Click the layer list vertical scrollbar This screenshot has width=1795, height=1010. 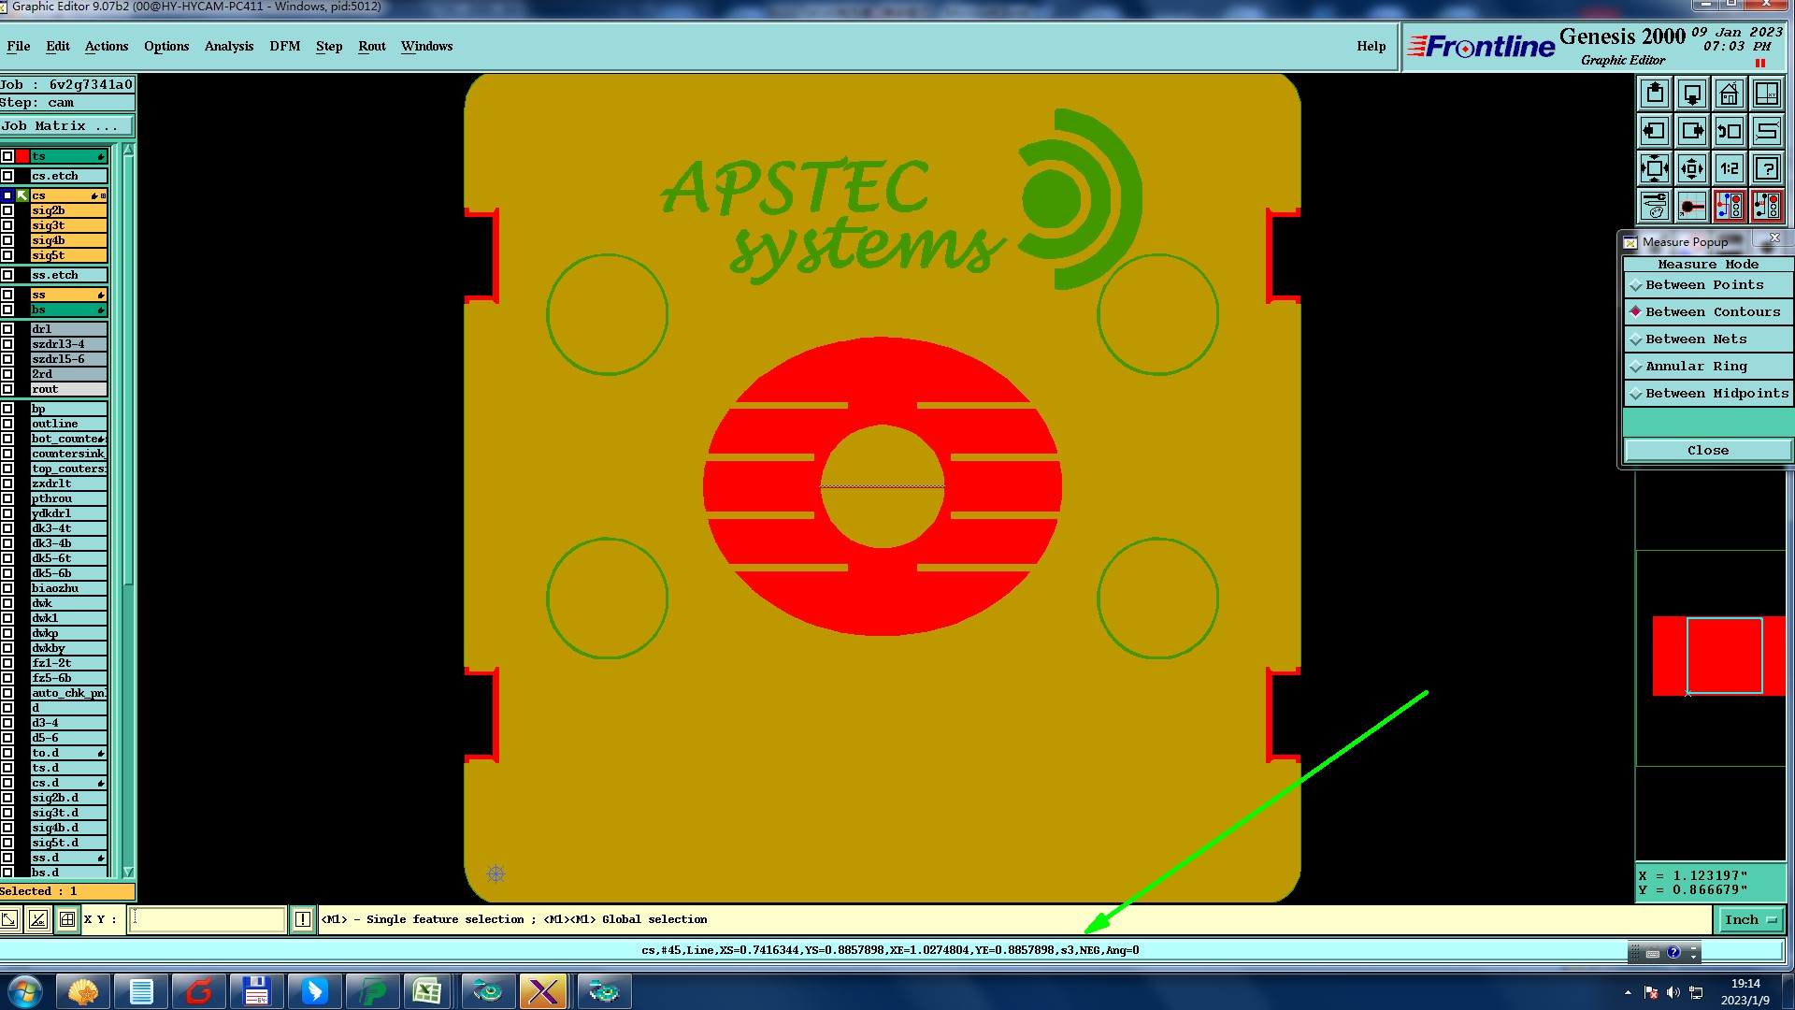click(x=128, y=510)
